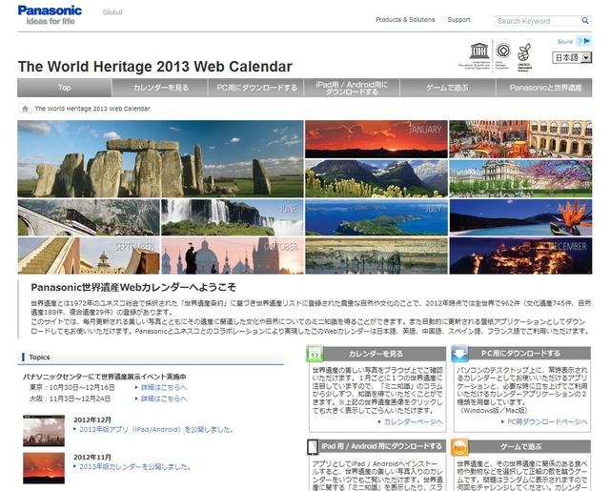The width and height of the screenshot is (610, 491).
Task: Click the PC用にダウンロードする panel header
Action: coord(521,354)
